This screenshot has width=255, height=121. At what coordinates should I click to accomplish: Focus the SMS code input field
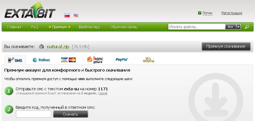tap(34, 114)
